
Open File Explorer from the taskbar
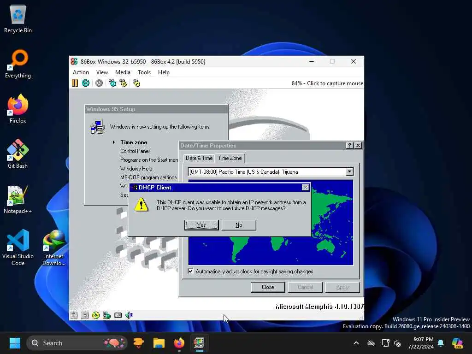tap(159, 343)
